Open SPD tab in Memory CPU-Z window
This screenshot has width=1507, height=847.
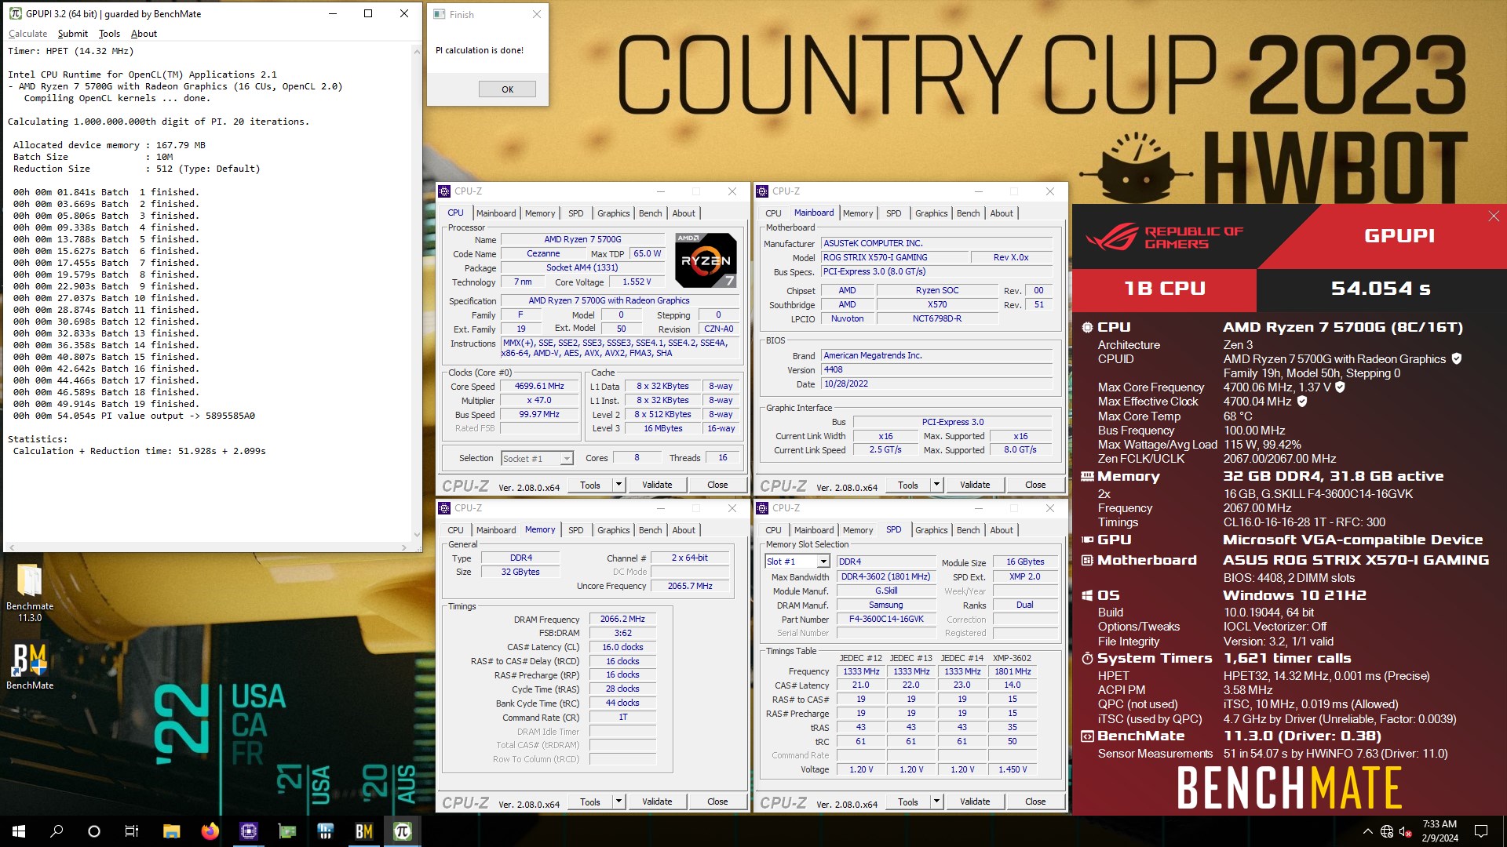575,530
